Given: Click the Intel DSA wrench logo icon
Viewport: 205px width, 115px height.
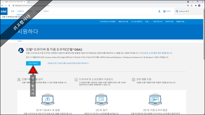Looking at the screenshot, I should click(21, 50).
